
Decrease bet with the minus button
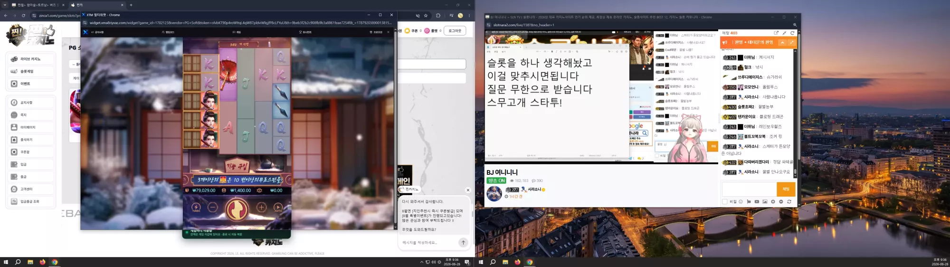tap(213, 207)
